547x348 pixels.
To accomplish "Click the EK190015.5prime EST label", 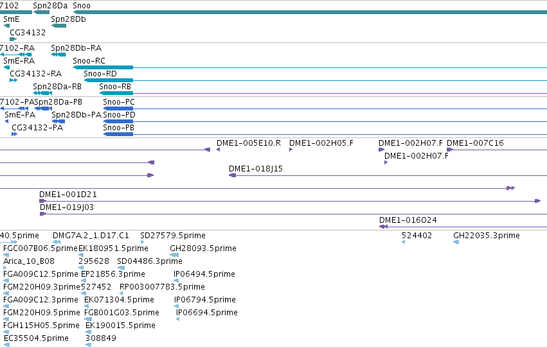I will pyautogui.click(x=120, y=326).
